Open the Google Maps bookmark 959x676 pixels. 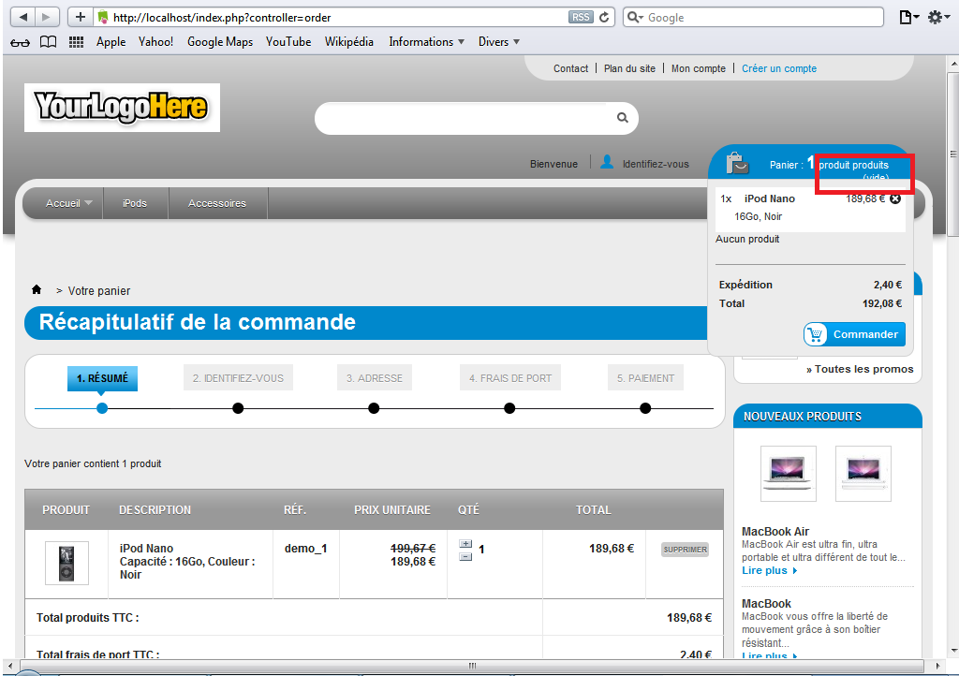click(x=220, y=41)
